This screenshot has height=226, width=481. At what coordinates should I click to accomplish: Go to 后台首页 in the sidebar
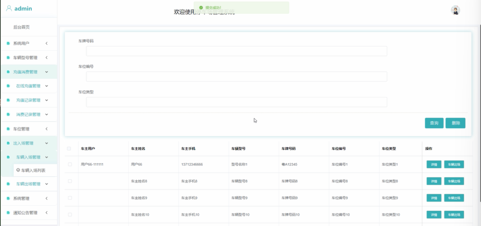[21, 27]
